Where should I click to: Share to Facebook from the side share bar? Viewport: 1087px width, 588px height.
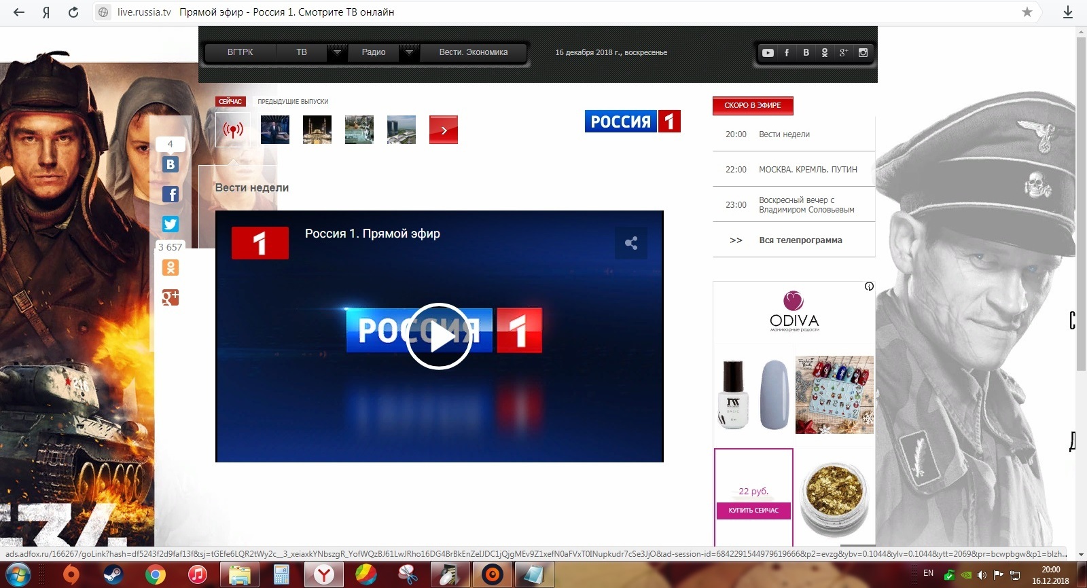tap(171, 194)
